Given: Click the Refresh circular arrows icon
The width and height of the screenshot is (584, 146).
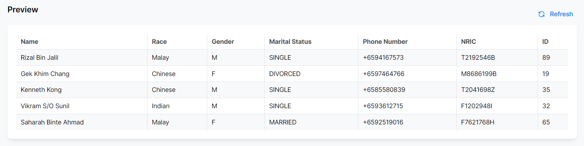Looking at the screenshot, I should click(542, 14).
